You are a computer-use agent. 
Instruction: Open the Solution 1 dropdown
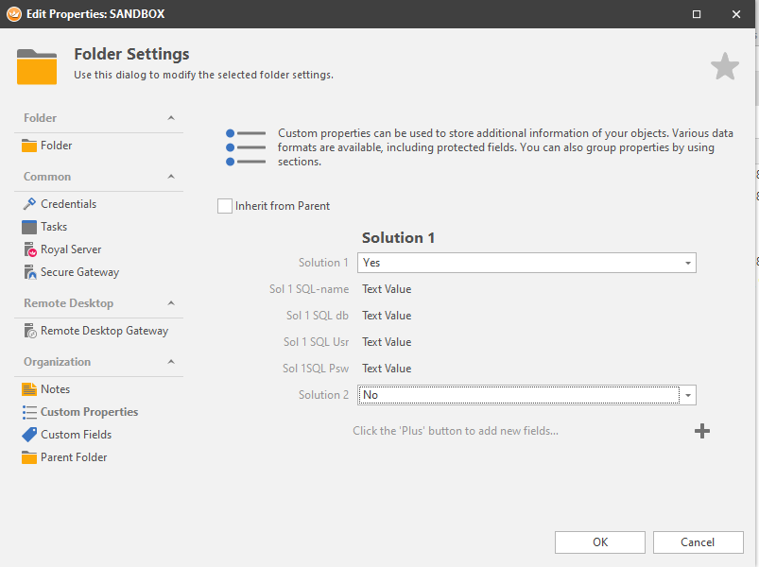click(x=688, y=263)
